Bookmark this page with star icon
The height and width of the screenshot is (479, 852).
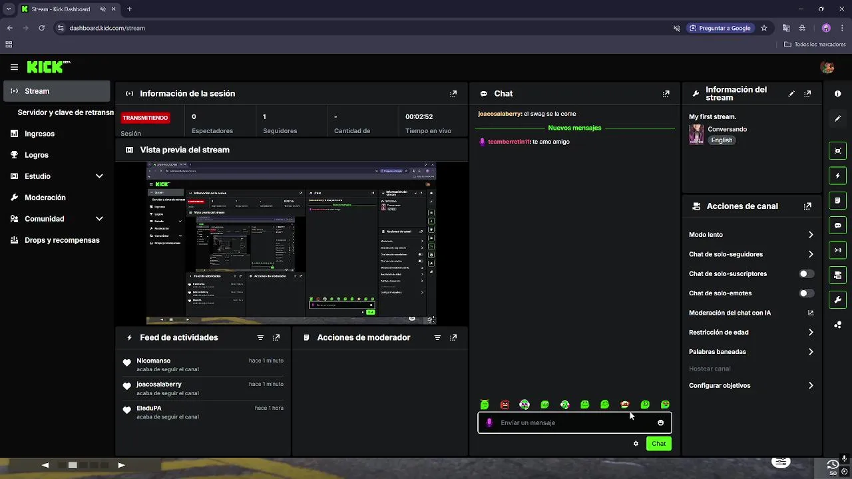pos(764,28)
